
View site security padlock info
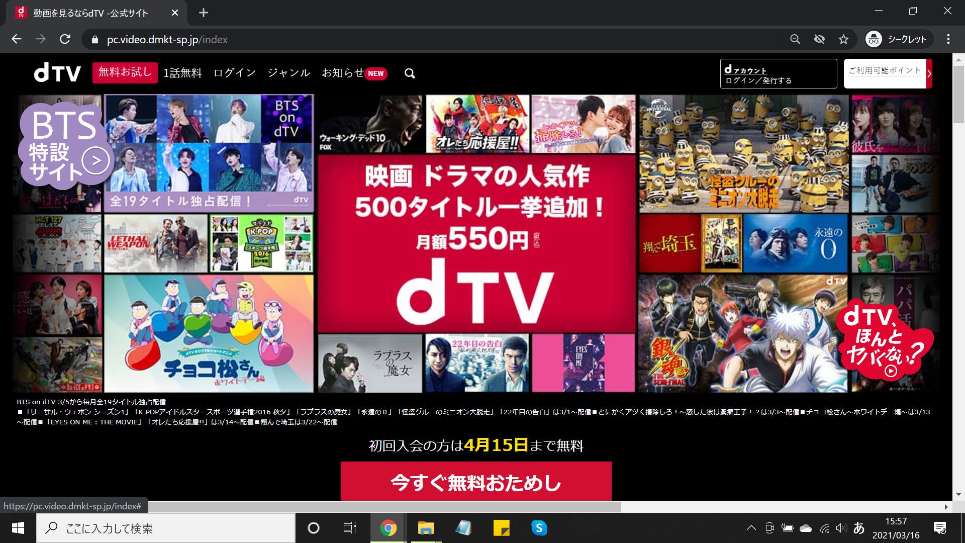coord(94,40)
